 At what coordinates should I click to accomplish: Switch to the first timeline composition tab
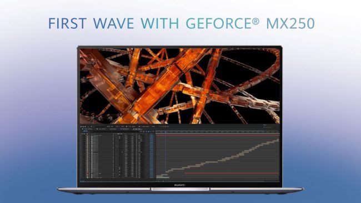point(87,129)
